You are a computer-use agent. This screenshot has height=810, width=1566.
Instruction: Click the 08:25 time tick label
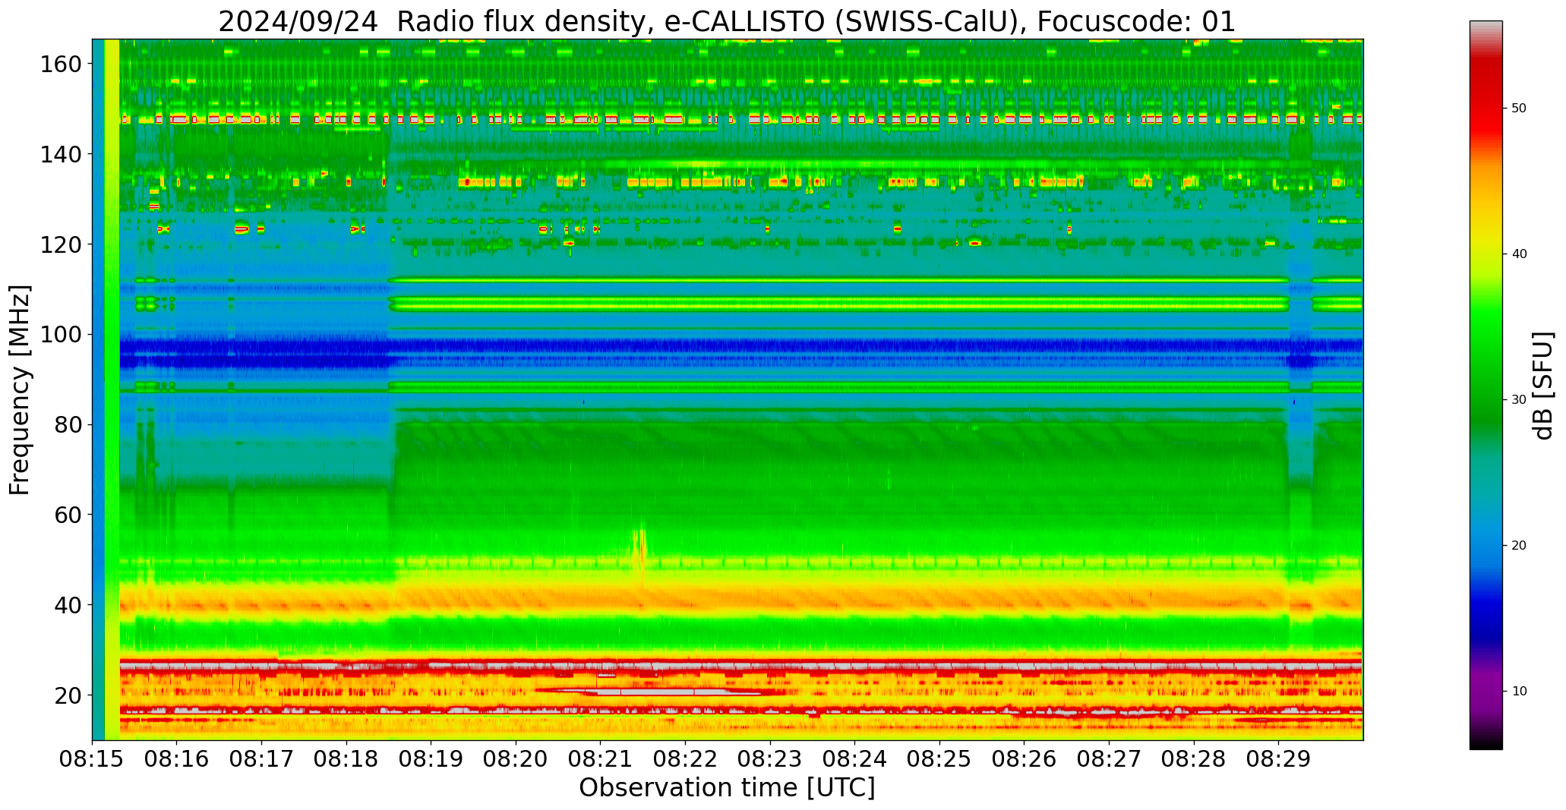click(939, 759)
